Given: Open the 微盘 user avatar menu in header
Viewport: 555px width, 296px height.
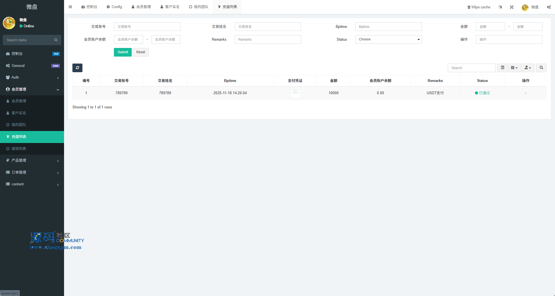Looking at the screenshot, I should [530, 7].
